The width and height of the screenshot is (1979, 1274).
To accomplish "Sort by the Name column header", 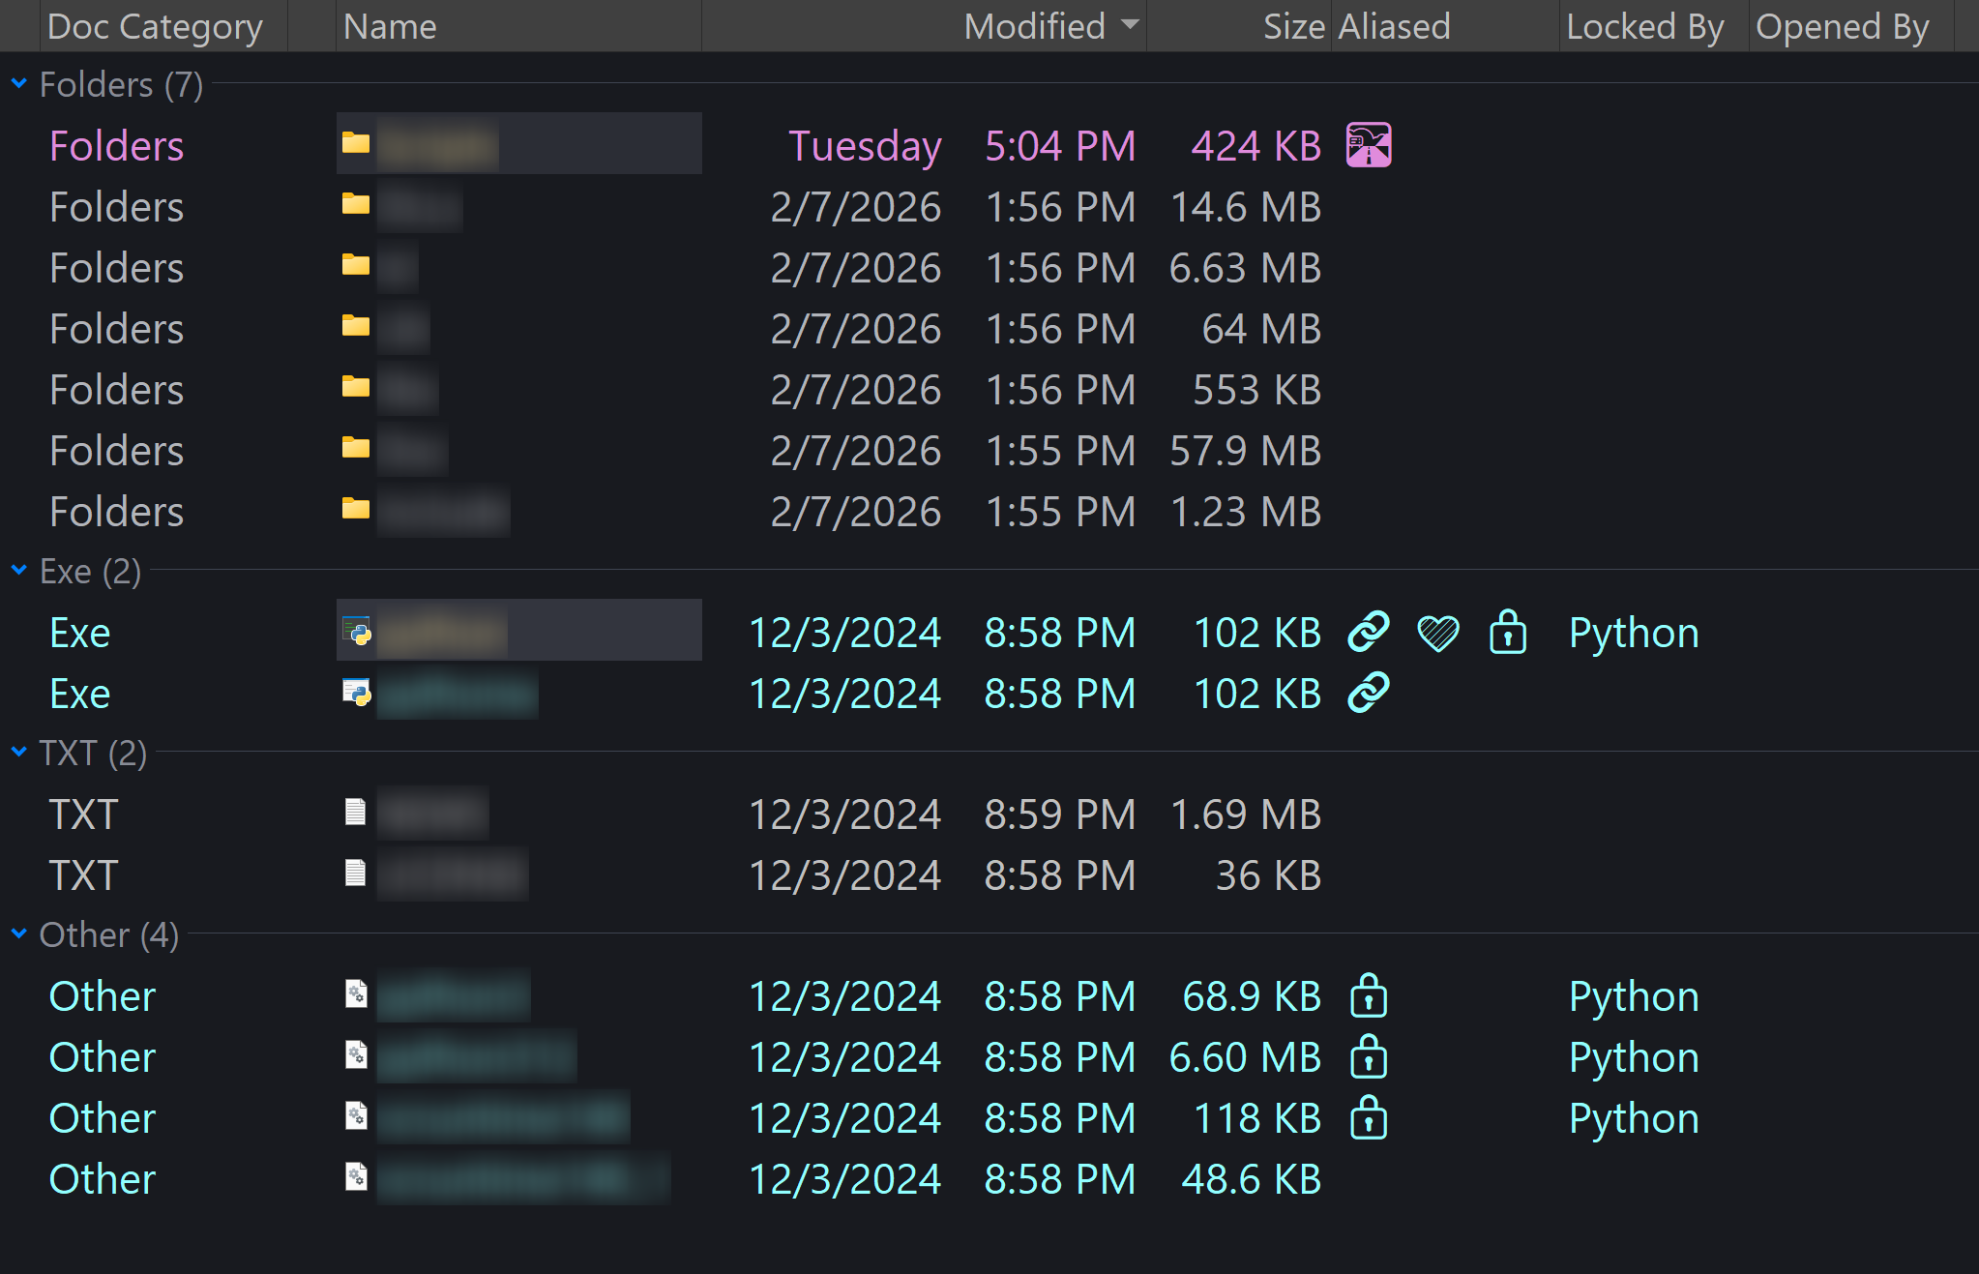I will tap(390, 26).
